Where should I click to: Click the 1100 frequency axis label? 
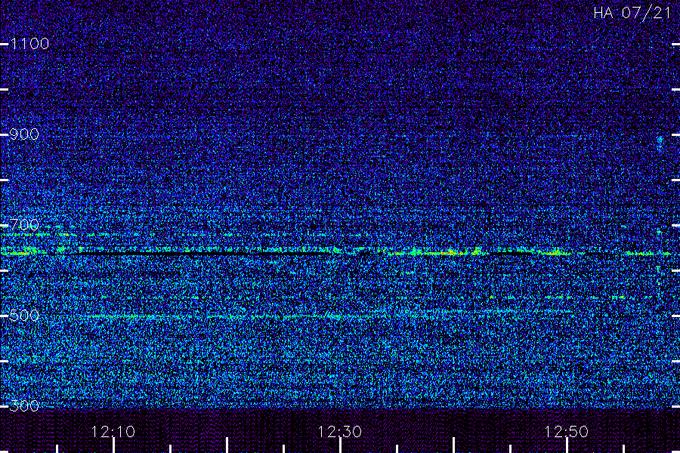[29, 44]
